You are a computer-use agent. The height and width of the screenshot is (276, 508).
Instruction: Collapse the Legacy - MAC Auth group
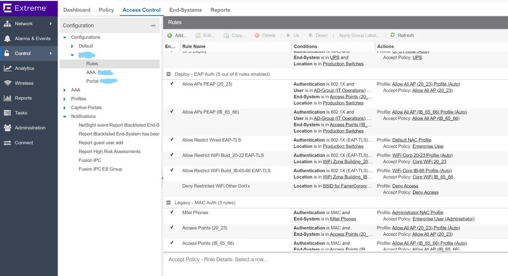click(x=169, y=203)
